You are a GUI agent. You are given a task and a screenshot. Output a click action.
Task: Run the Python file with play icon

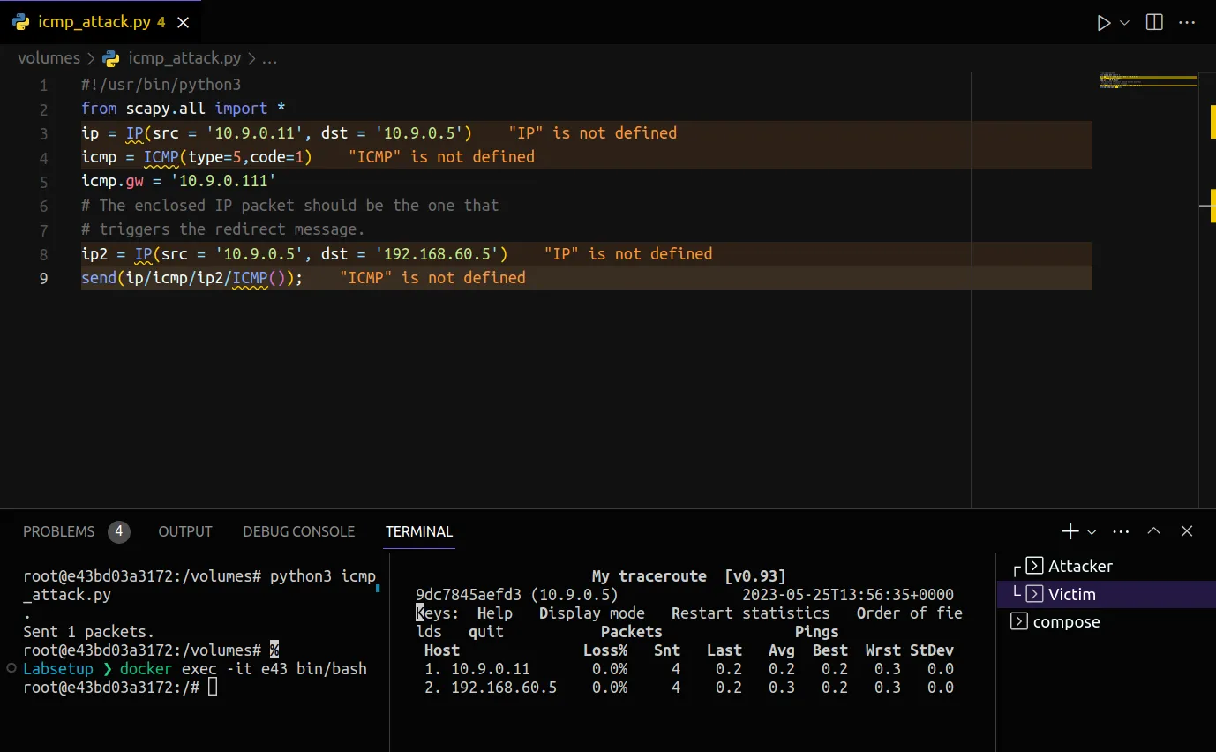(x=1103, y=23)
